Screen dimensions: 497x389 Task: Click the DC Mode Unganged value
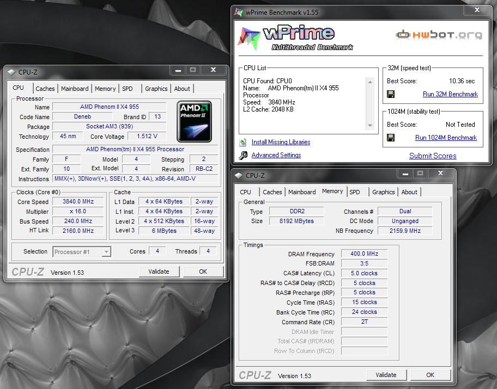point(405,221)
